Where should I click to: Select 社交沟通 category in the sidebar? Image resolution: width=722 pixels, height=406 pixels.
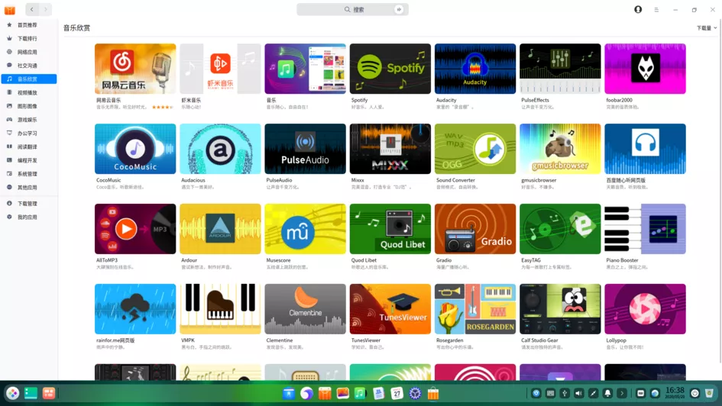(x=28, y=66)
